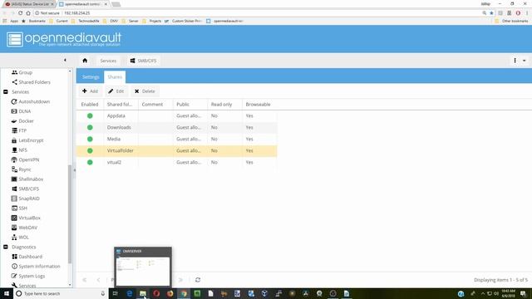Go to the home page icon
532x299 pixels.
85,61
